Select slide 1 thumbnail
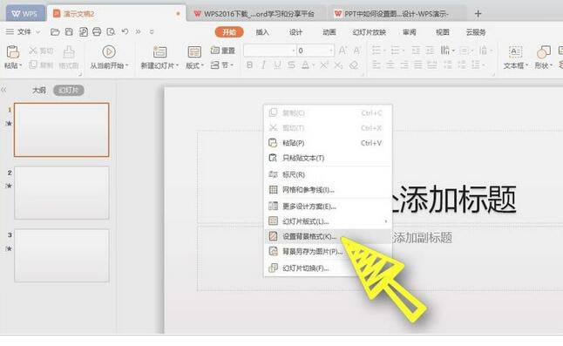This screenshot has height=346, width=563. 61,130
